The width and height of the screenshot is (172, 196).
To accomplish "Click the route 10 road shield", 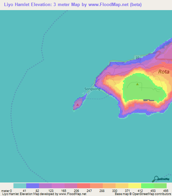I will pos(137,58).
